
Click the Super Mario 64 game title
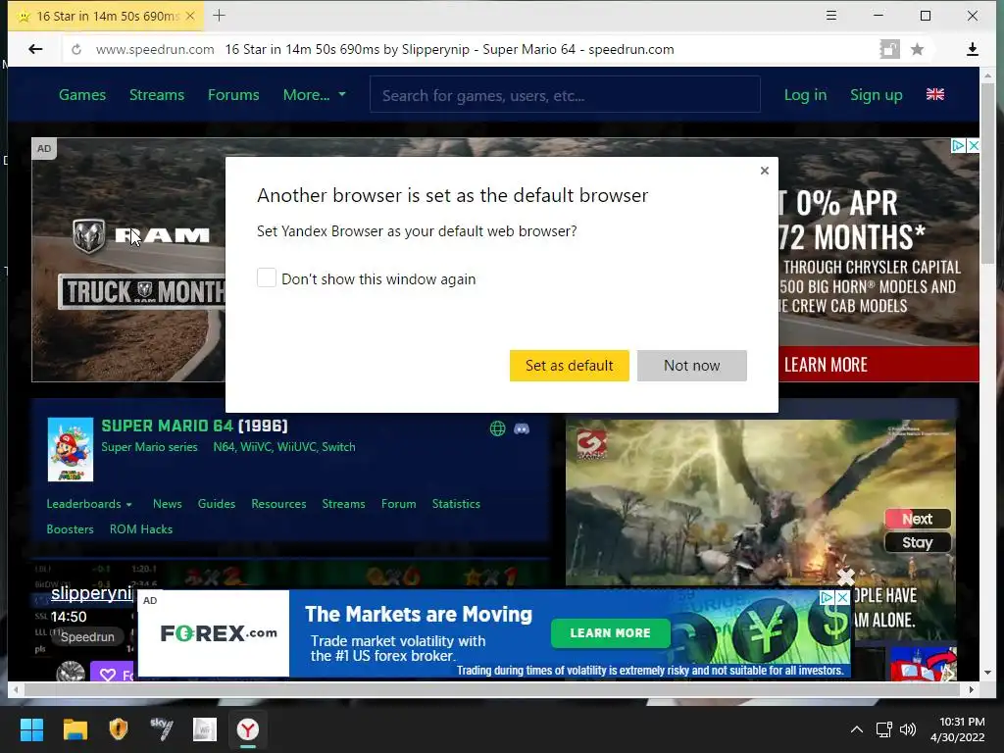(167, 426)
